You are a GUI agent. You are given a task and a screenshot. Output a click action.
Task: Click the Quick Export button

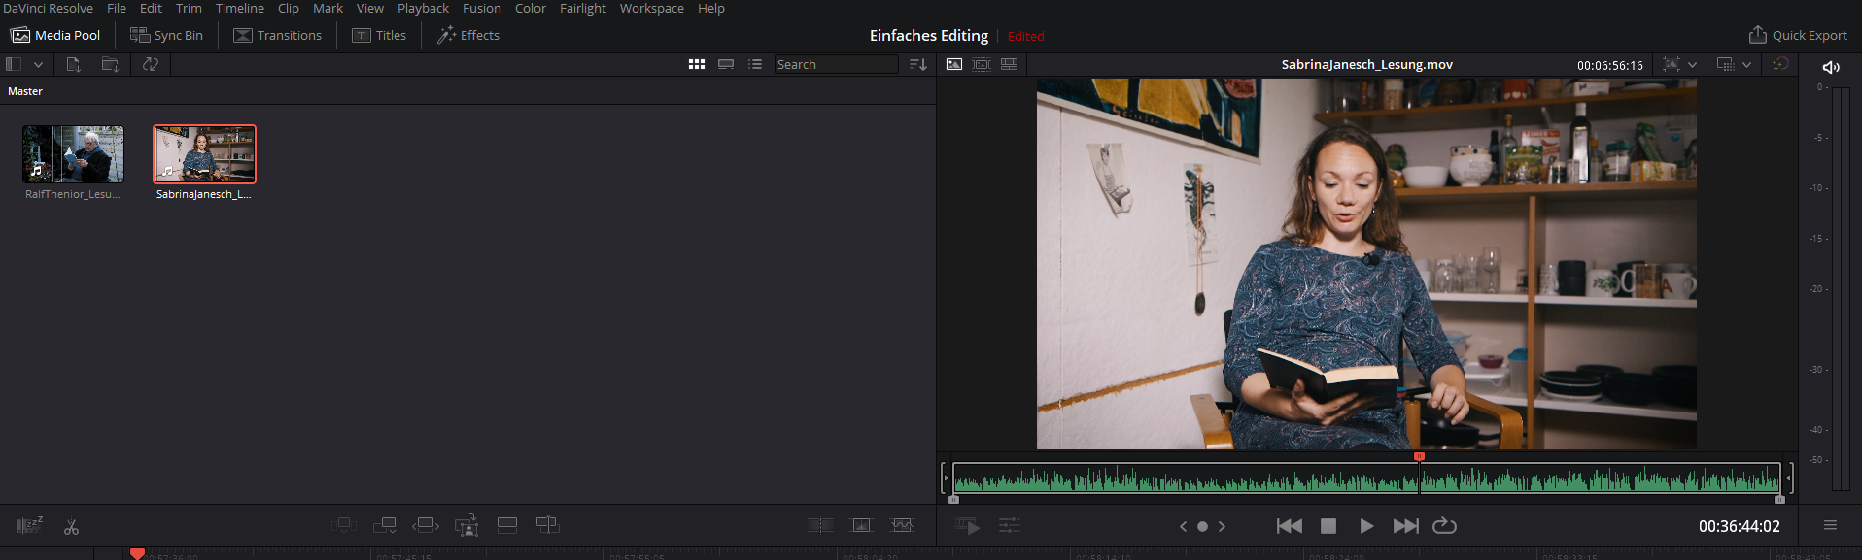point(1798,35)
